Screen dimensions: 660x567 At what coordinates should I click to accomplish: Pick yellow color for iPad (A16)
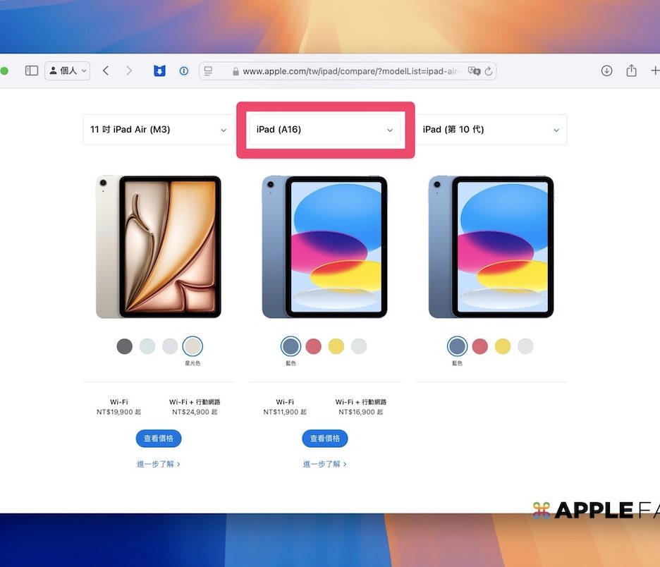click(336, 346)
